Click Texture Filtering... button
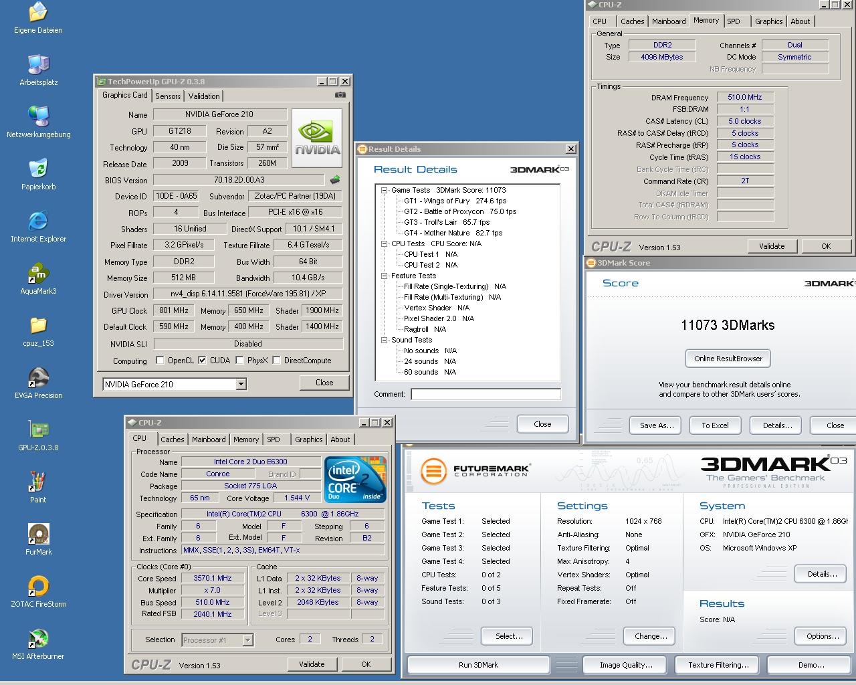The width and height of the screenshot is (856, 685). point(718,665)
